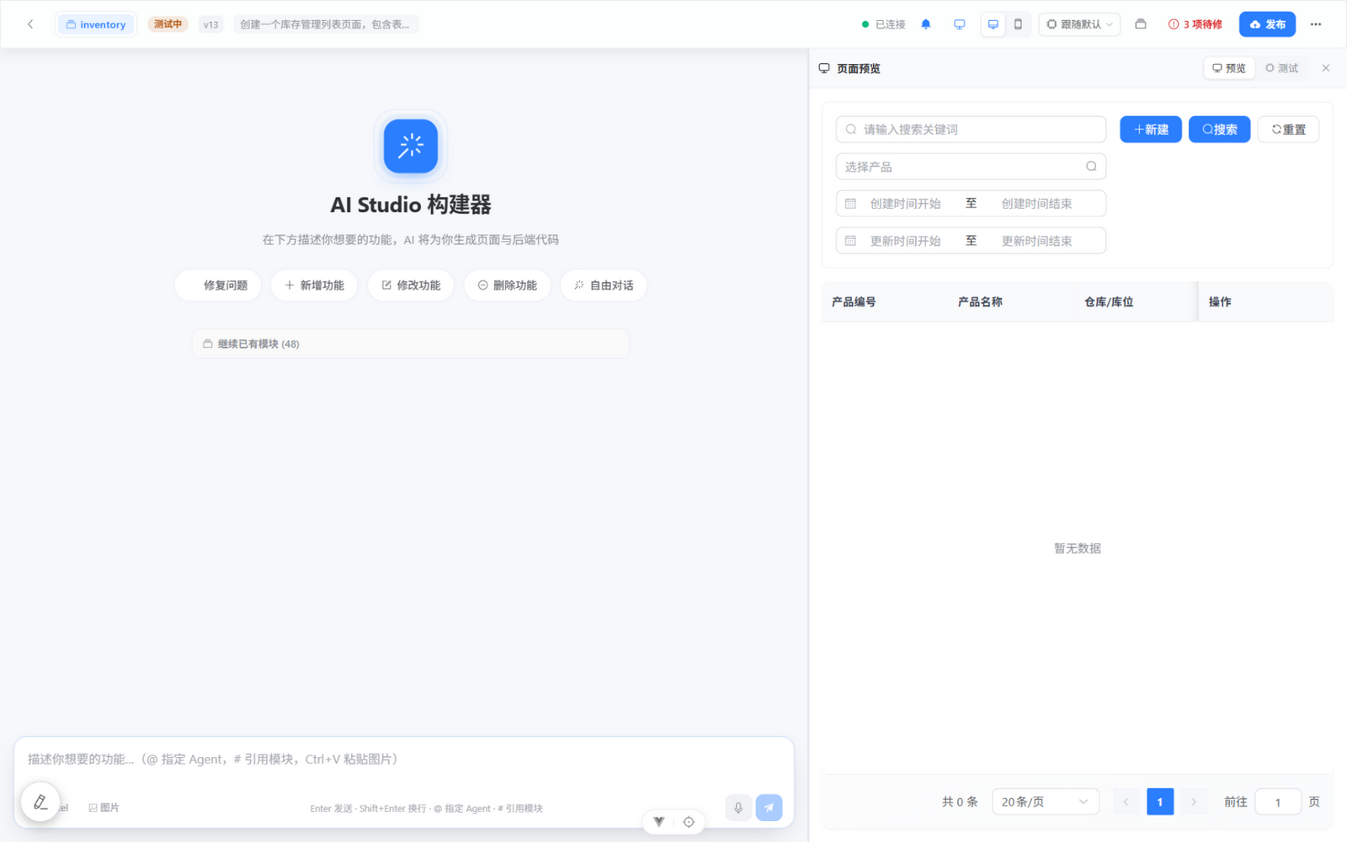Viewport: 1347px width, 842px height.
Task: Click the 重置 reset button
Action: [x=1289, y=130]
